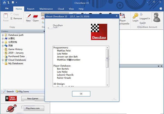Viewport: 164px width, 114px height.
Task: Click Ben Bartels in credits list
Action: [63, 69]
